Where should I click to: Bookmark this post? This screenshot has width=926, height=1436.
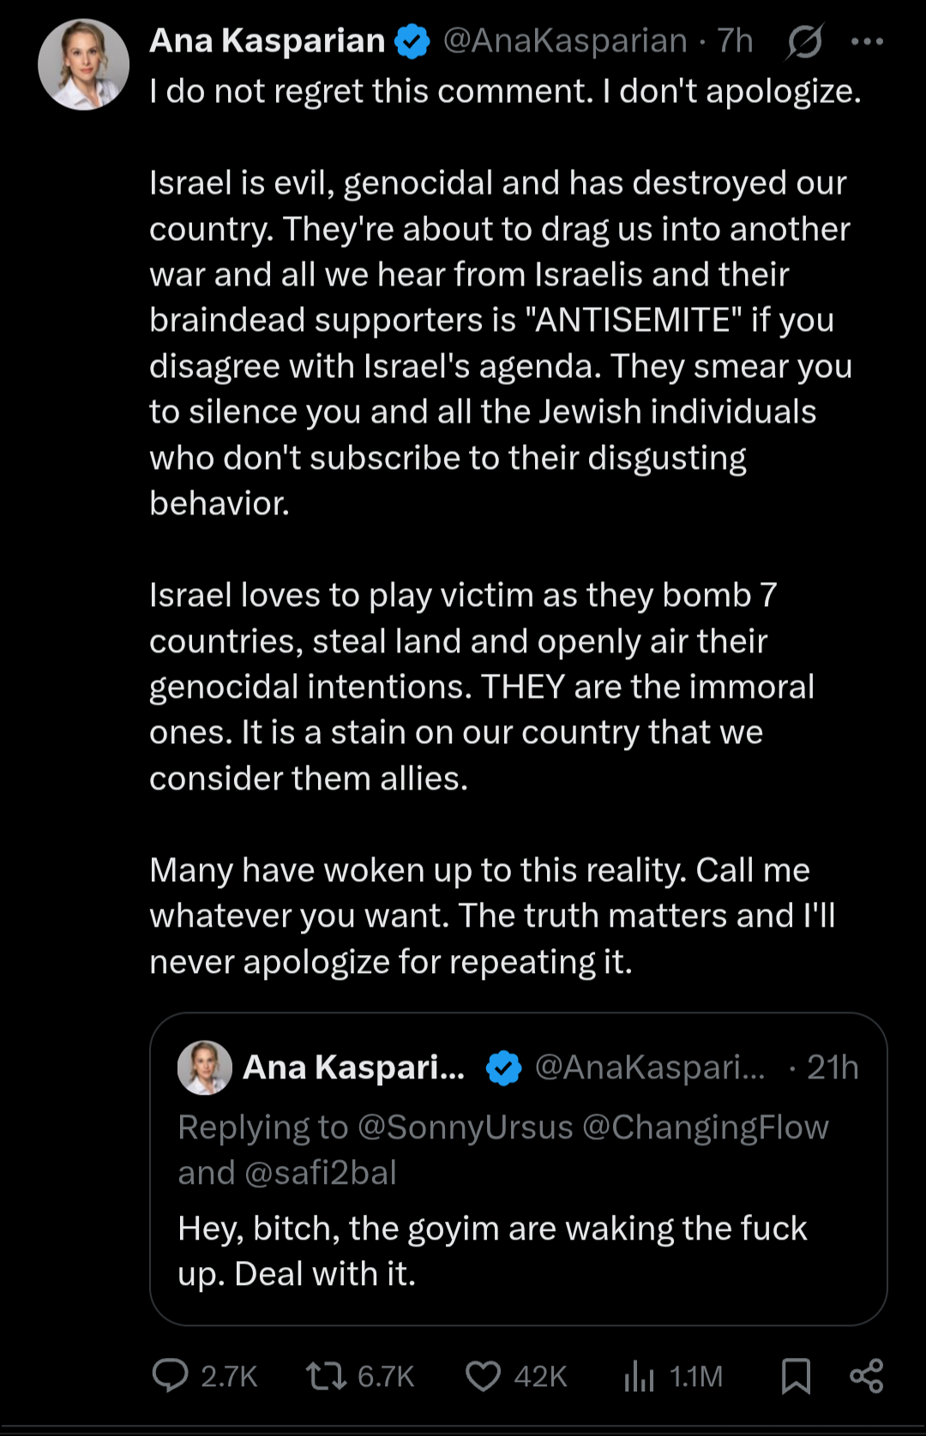(796, 1375)
